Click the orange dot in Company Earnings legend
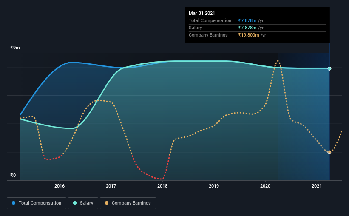 [x=107, y=203]
